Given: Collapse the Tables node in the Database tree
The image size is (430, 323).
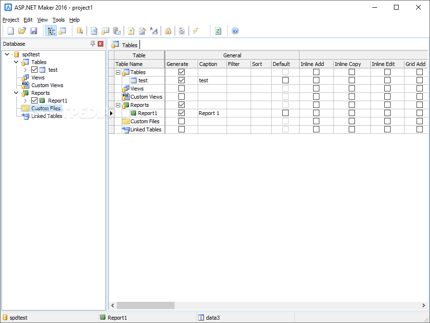Looking at the screenshot, I should (x=16, y=62).
